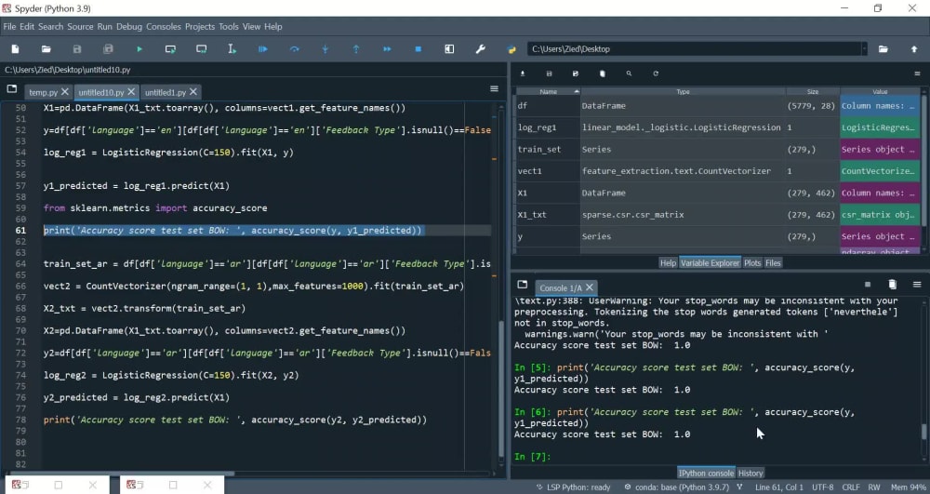Viewport: 930px width, 494px height.
Task: Create a new file from toolbar
Action: pyautogui.click(x=16, y=49)
